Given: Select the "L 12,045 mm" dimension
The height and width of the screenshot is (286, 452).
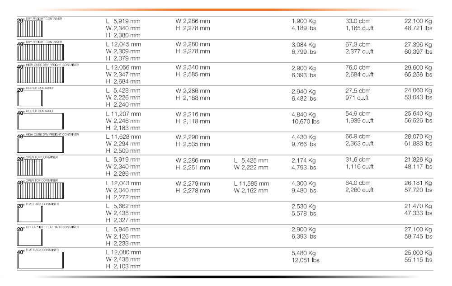Looking at the screenshot, I should click(123, 44).
